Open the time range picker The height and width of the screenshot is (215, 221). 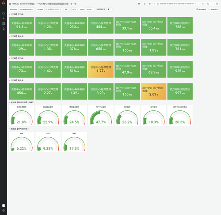click(x=176, y=4)
